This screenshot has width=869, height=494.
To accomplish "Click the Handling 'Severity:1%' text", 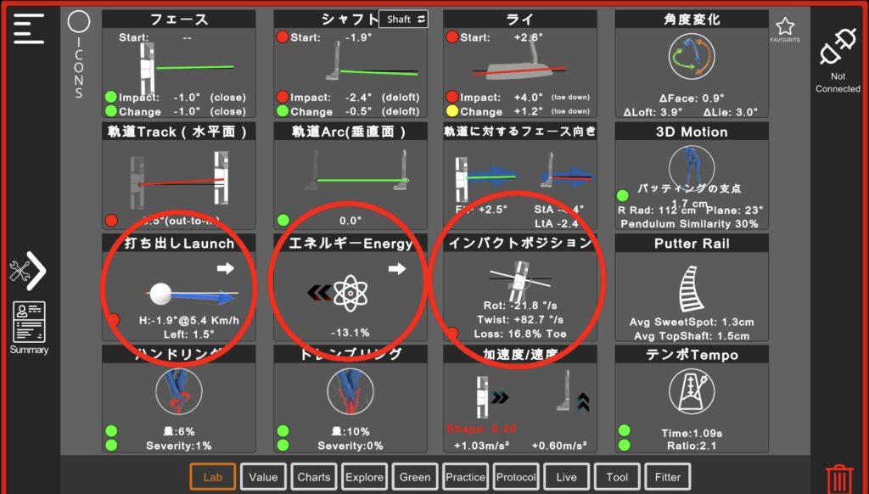I will click(x=178, y=446).
